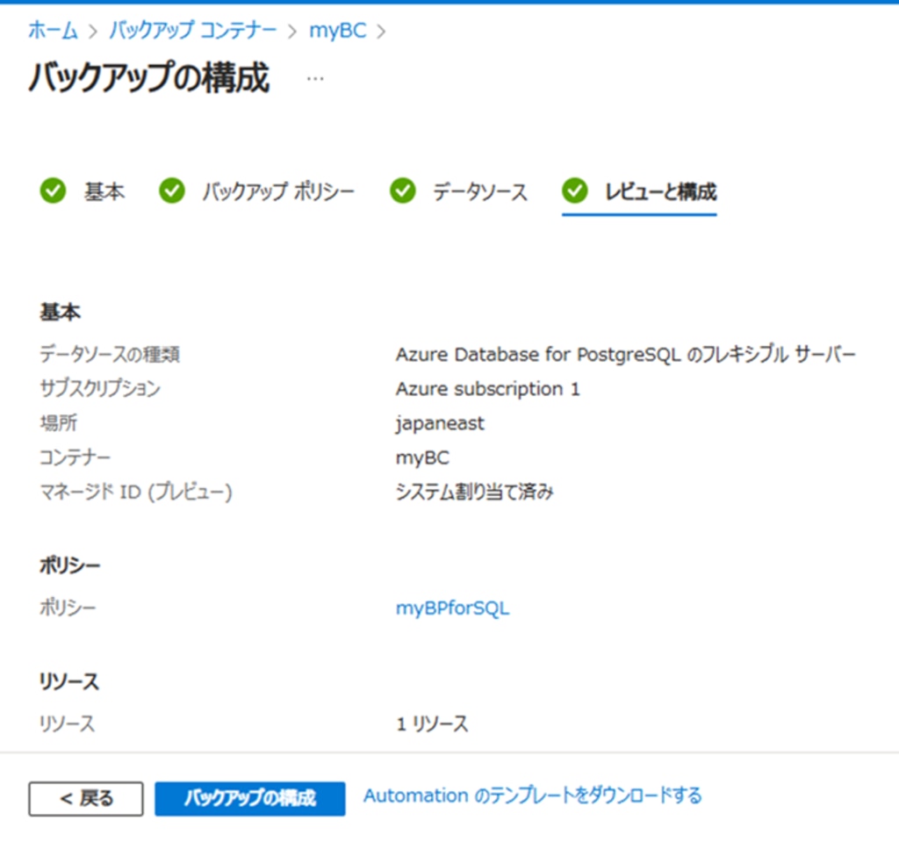The width and height of the screenshot is (899, 842).
Task: Click the bold リソース section heading
Action: (x=68, y=681)
